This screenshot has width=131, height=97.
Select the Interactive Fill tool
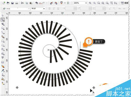tap(3, 83)
